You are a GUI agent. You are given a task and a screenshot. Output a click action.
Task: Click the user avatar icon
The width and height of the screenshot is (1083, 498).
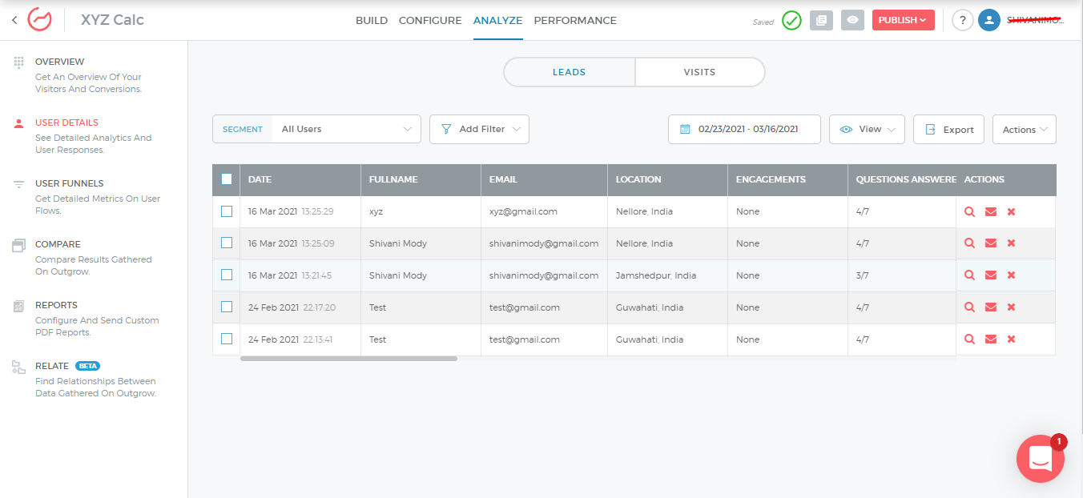click(x=989, y=21)
